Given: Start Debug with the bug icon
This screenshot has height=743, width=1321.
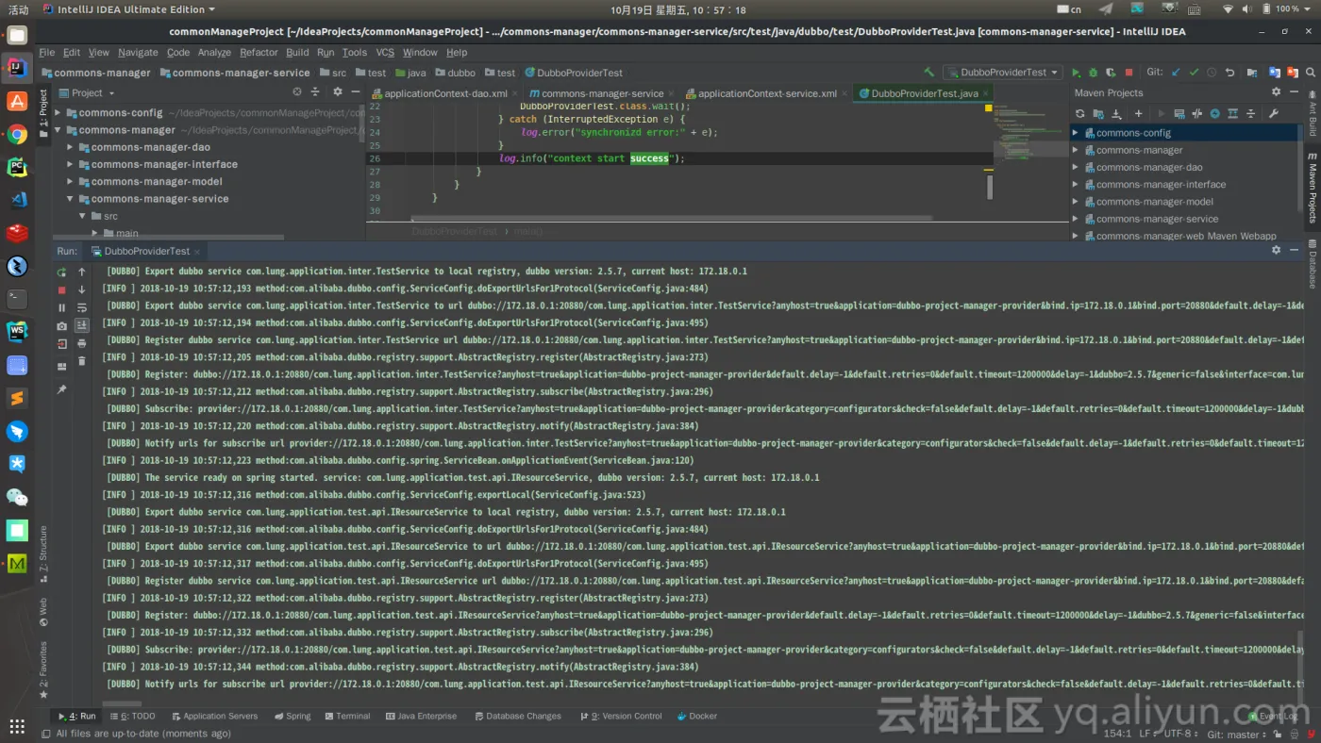Looking at the screenshot, I should click(x=1093, y=73).
